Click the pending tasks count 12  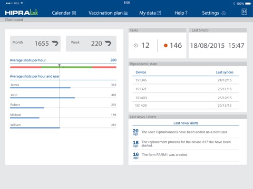click(x=145, y=46)
